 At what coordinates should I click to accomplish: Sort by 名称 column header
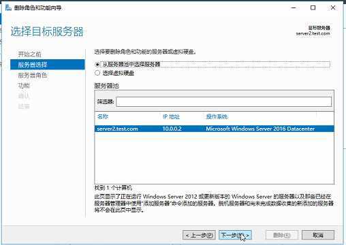tap(103, 116)
